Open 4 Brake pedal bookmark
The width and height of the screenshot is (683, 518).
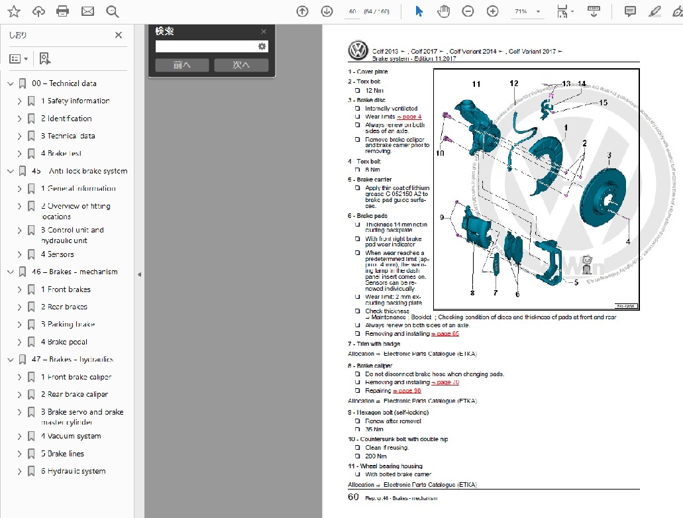click(x=64, y=342)
